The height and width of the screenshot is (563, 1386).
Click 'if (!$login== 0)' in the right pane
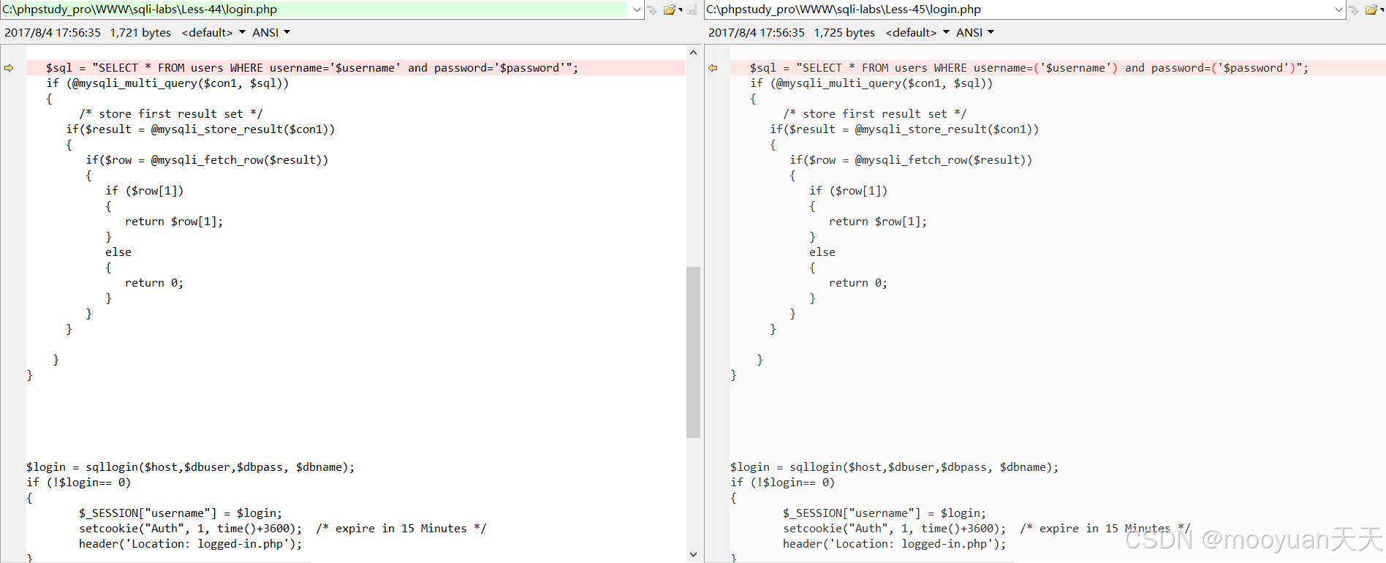783,483
